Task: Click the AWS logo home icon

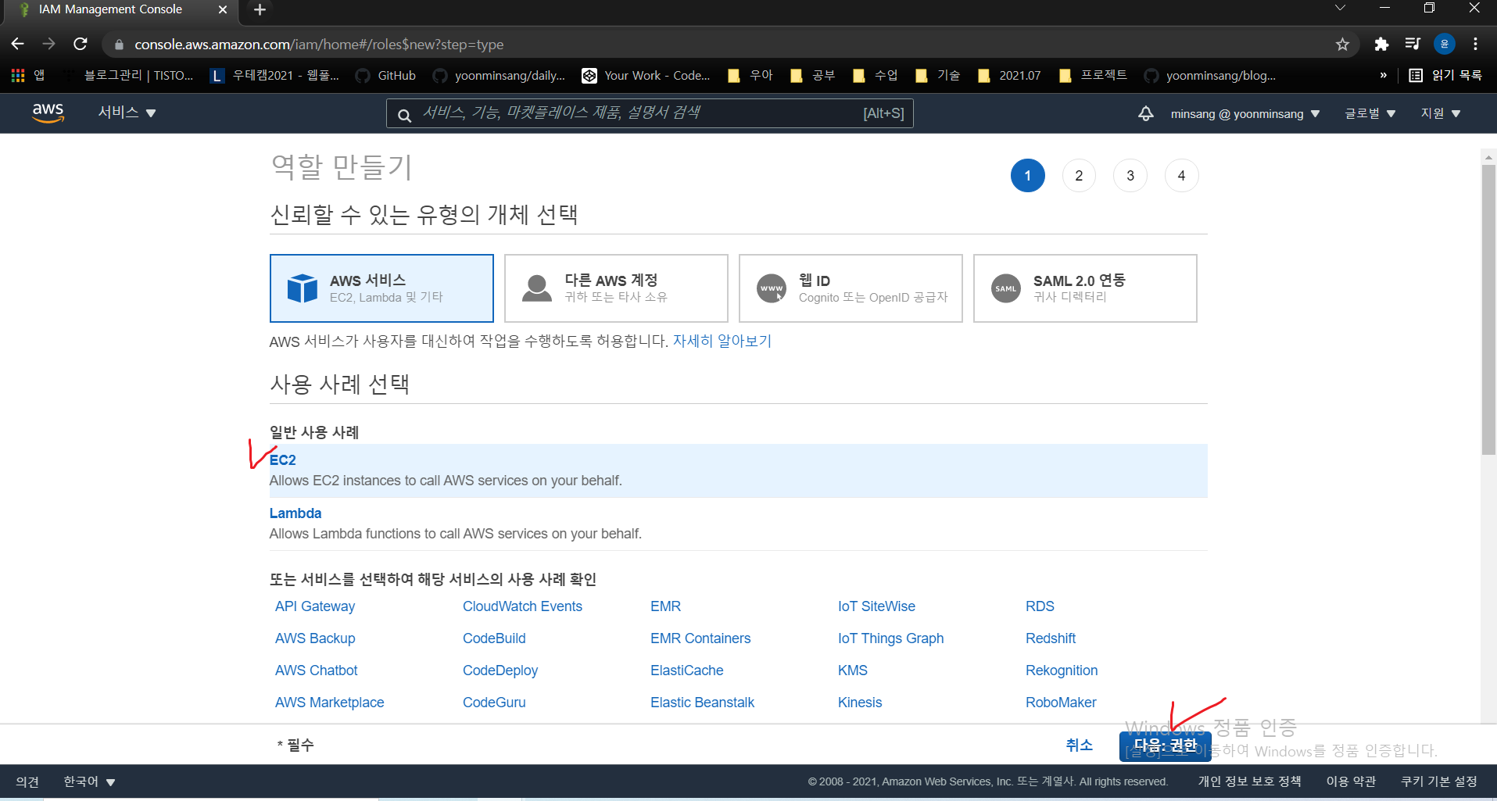Action: coord(48,113)
